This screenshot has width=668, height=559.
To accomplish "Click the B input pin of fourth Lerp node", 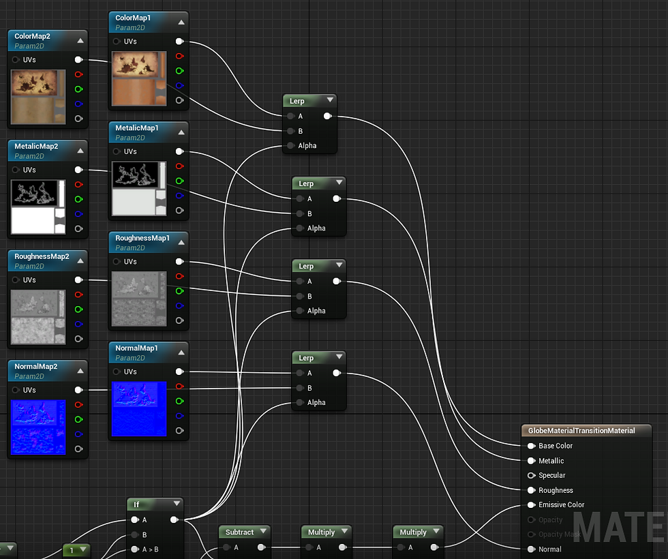I will click(300, 388).
